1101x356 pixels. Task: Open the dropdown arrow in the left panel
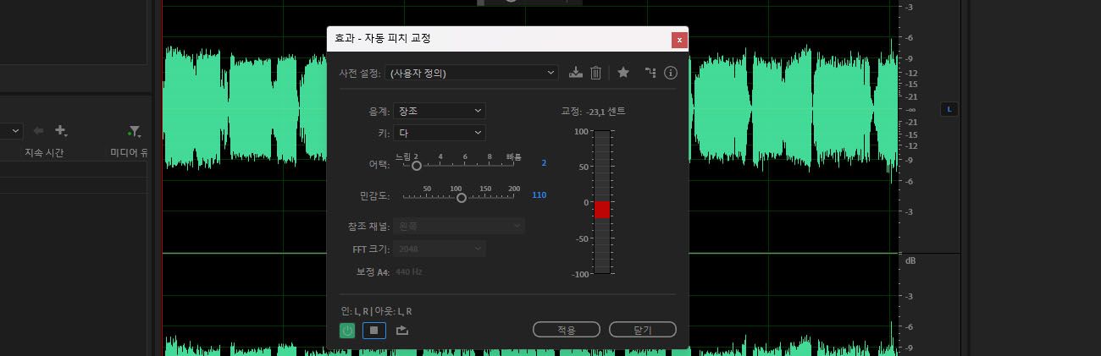click(x=15, y=131)
